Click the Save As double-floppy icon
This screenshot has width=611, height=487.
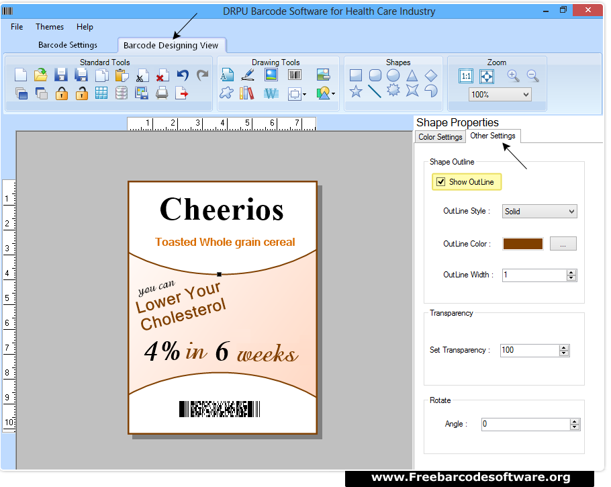click(81, 75)
